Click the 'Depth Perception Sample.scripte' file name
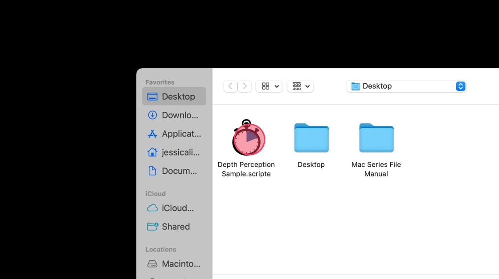Image resolution: width=499 pixels, height=279 pixels. point(246,169)
